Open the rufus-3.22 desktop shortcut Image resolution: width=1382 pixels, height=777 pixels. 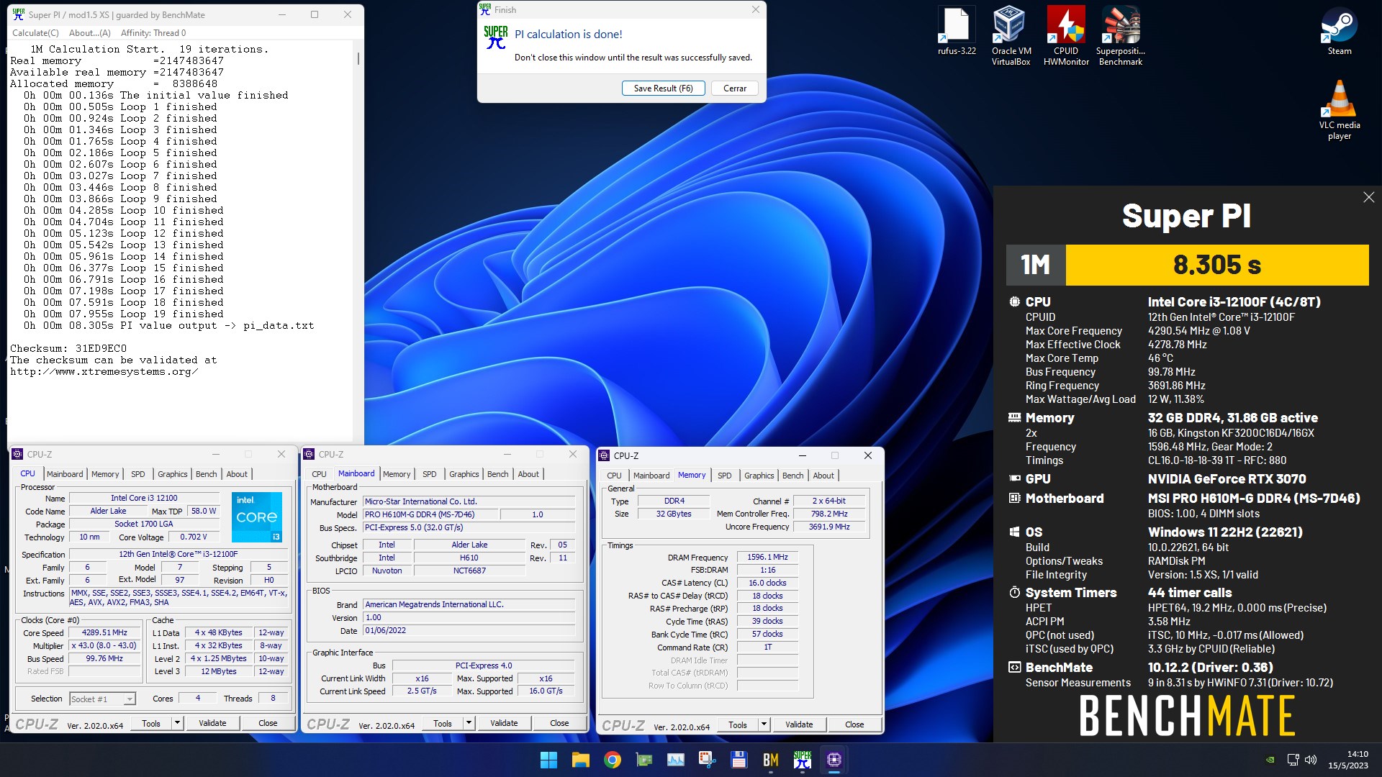click(957, 31)
